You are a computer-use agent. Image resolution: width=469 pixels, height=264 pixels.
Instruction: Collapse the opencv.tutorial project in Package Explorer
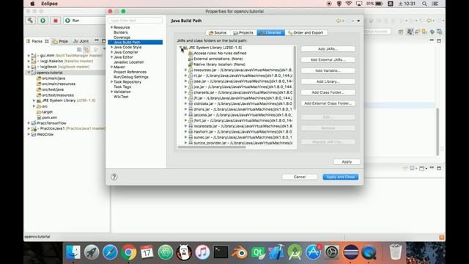pos(29,73)
